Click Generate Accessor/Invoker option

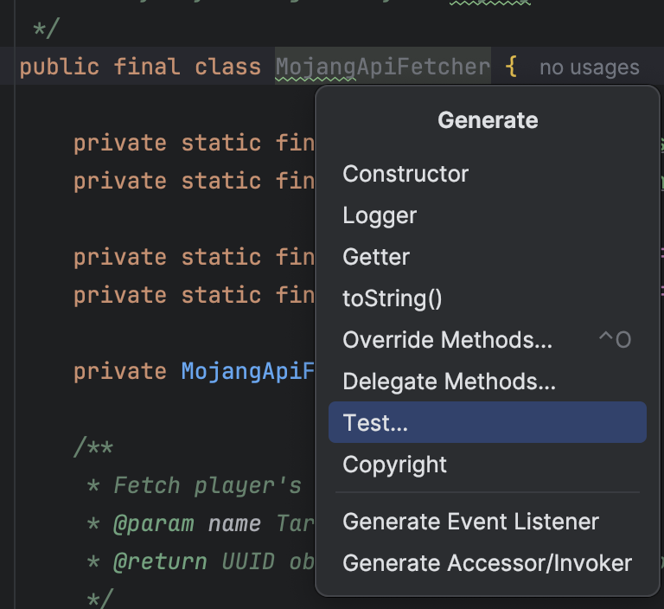pyautogui.click(x=487, y=563)
